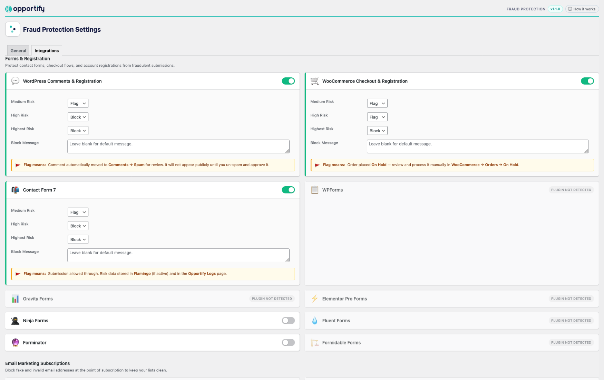Open Contact Form 7 Medium Risk dropdown
The height and width of the screenshot is (380, 604).
(x=78, y=212)
